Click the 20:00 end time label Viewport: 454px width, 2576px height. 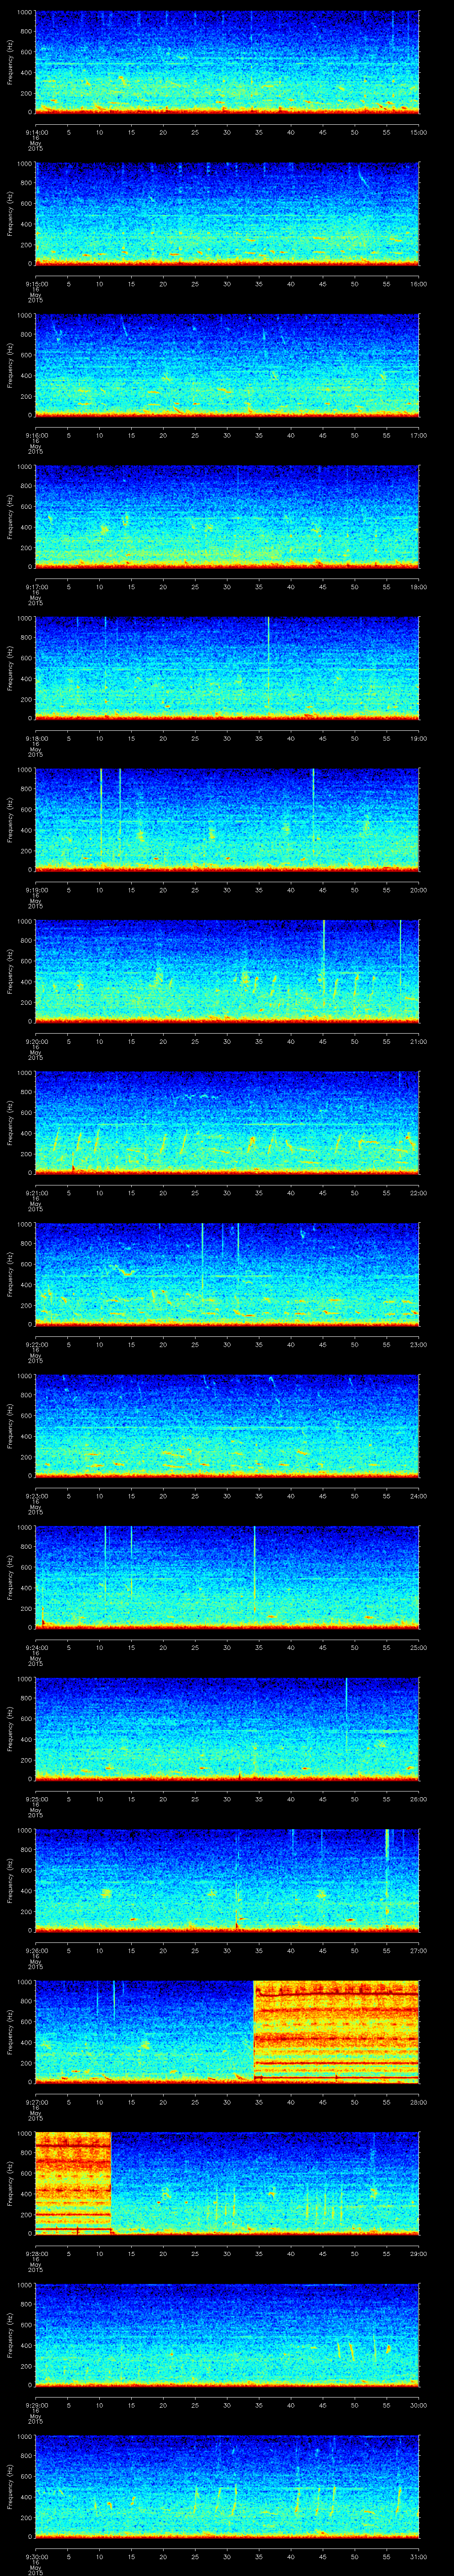point(419,890)
